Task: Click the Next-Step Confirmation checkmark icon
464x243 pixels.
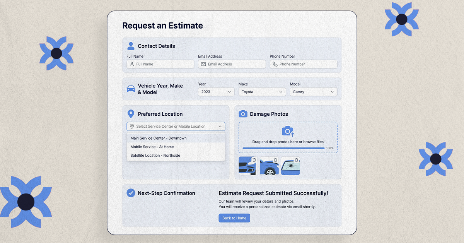Action: click(131, 193)
